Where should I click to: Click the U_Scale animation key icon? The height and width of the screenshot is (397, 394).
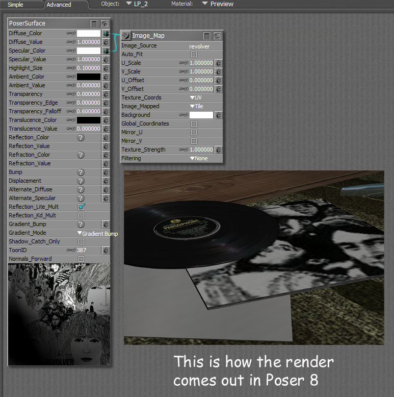184,63
